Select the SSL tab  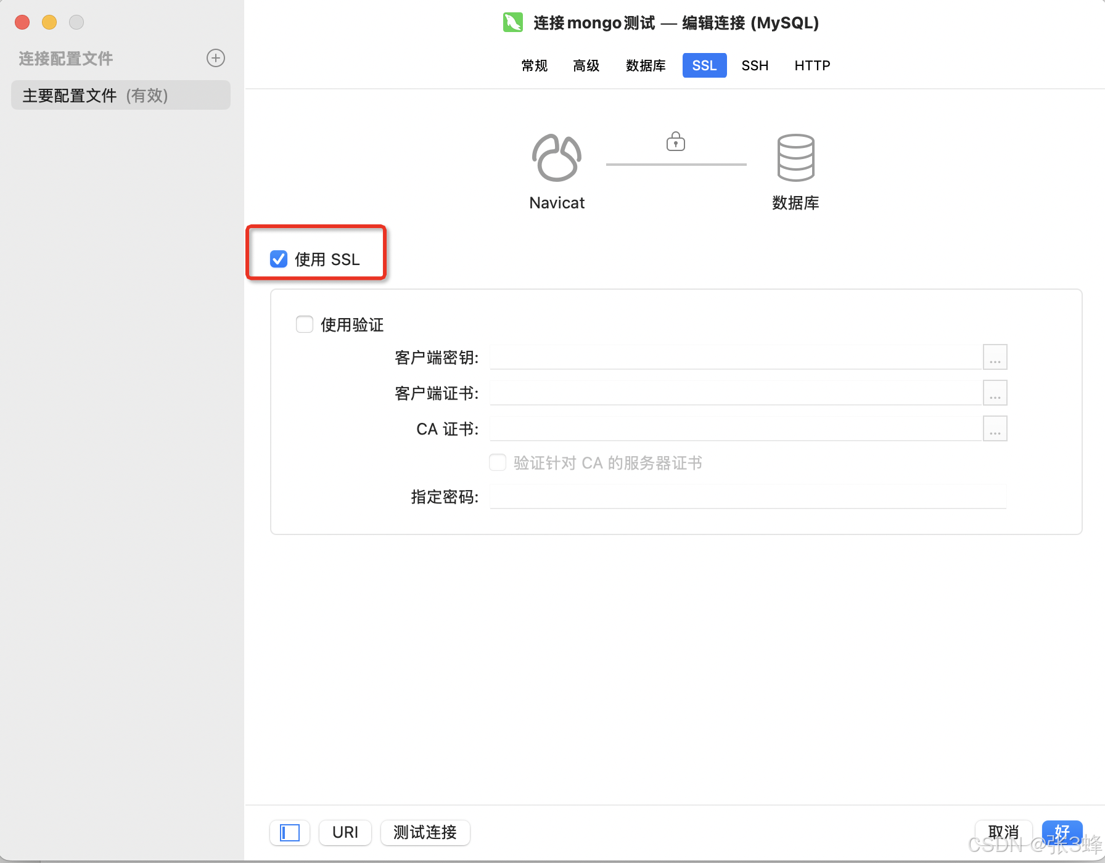pyautogui.click(x=704, y=65)
